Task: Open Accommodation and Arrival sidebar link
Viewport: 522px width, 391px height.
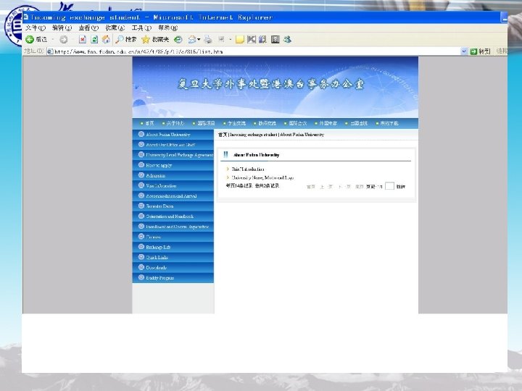Action: [171, 196]
